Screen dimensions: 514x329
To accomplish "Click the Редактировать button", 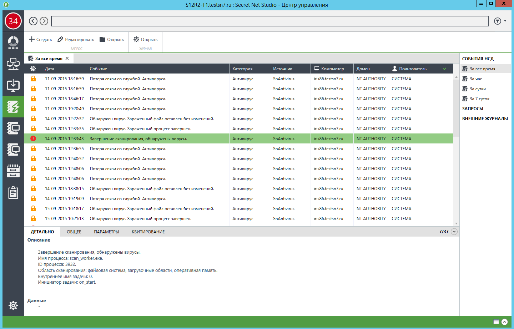I will coord(76,40).
